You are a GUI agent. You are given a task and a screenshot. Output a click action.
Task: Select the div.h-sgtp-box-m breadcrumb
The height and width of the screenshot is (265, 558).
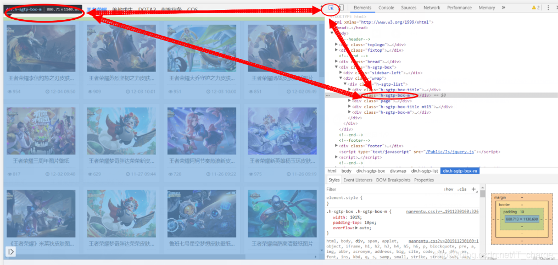pos(460,171)
